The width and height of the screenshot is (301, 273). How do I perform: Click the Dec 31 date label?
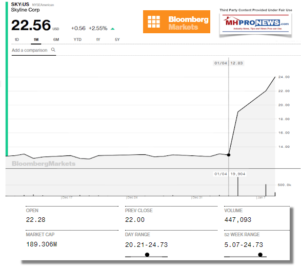coord(197,197)
